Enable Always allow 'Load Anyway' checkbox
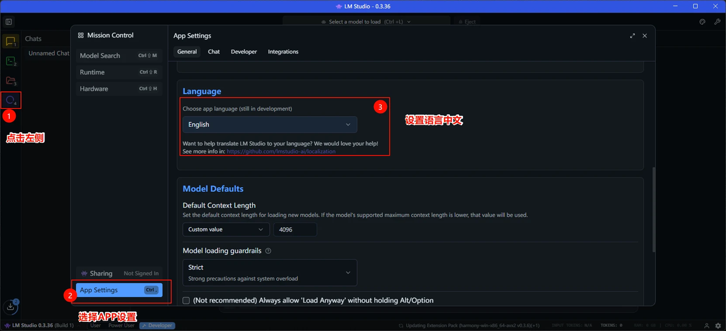Viewport: 726px width, 331px height. click(186, 301)
